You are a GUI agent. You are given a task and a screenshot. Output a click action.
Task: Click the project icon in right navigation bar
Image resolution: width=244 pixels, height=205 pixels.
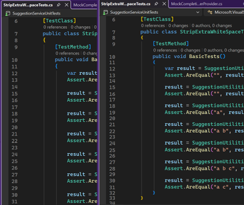pyautogui.click(x=105, y=12)
